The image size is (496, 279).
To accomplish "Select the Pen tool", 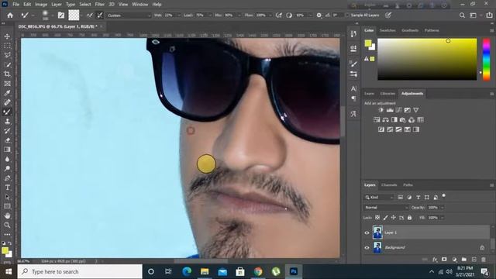I will [x=7, y=178].
